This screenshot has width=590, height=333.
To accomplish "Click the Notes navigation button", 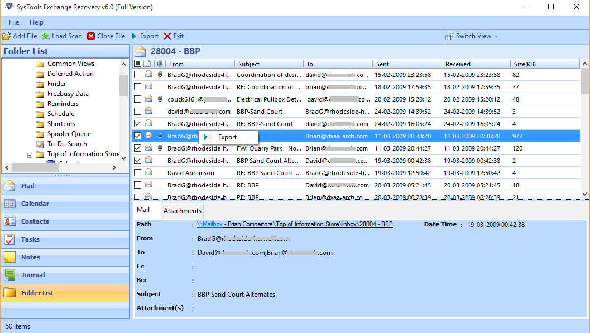I will [x=65, y=257].
